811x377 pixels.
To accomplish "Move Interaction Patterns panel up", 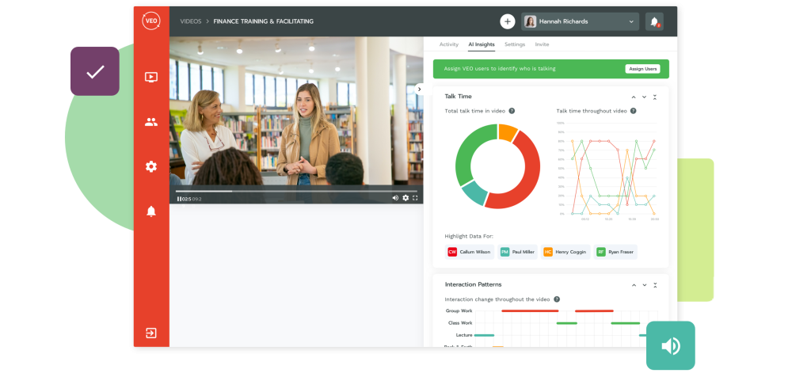I will pos(634,285).
